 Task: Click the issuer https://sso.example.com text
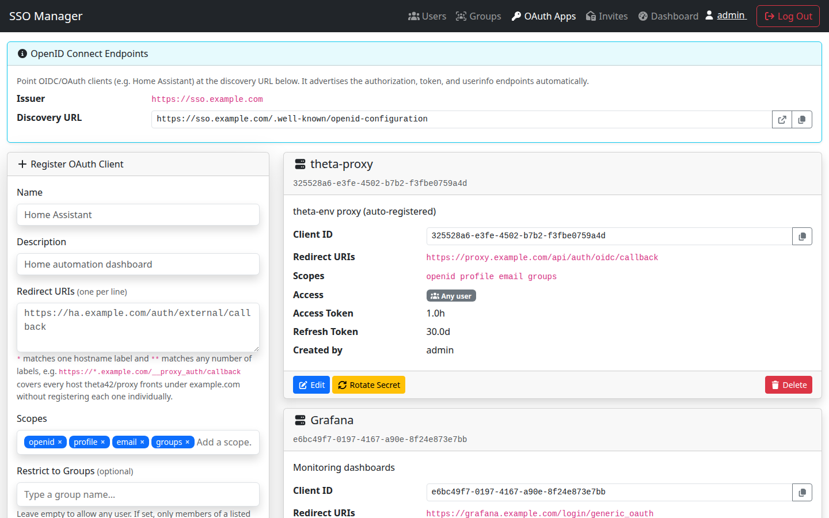tap(207, 99)
